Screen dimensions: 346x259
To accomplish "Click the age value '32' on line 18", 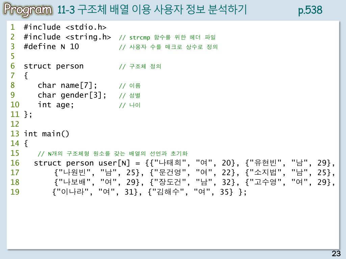I will point(226,182).
